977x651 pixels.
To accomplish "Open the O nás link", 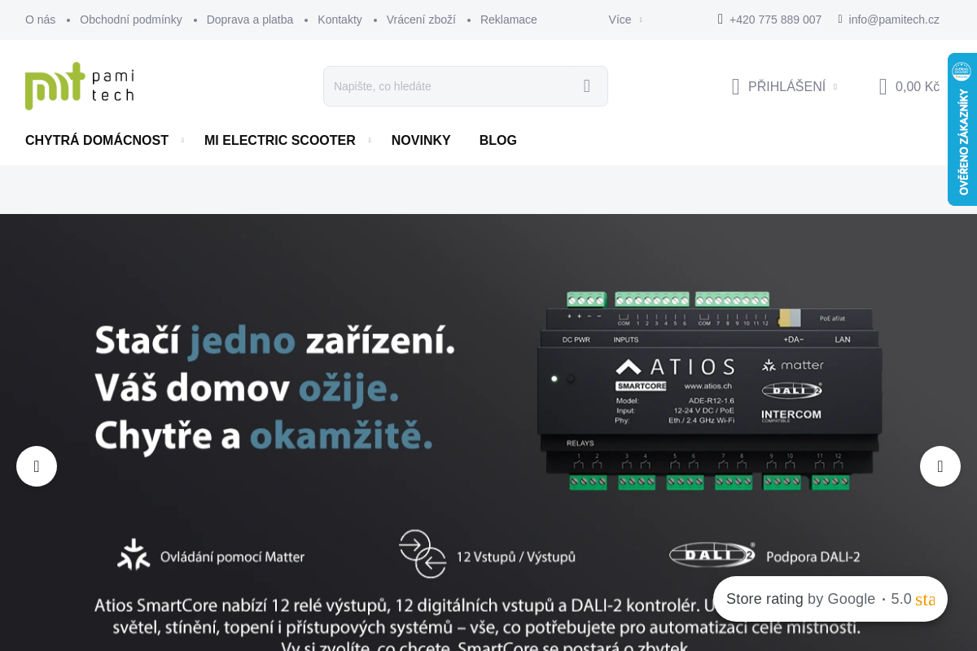I will 41,20.
